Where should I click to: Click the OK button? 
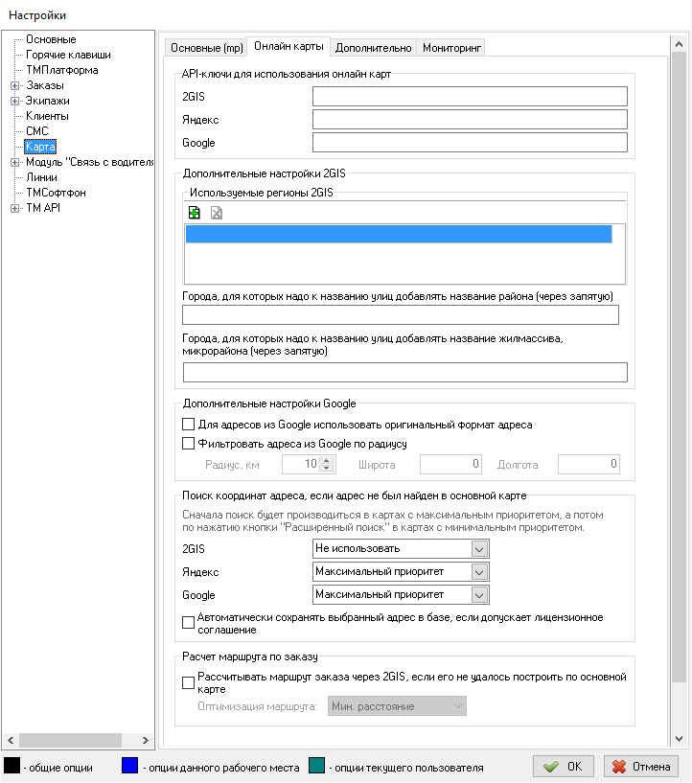tap(564, 767)
